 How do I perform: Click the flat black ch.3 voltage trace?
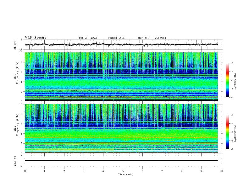pyautogui.click(x=121, y=161)
